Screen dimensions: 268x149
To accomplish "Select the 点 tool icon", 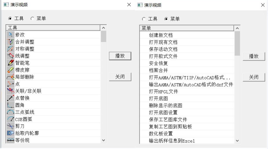I will point(10,84).
